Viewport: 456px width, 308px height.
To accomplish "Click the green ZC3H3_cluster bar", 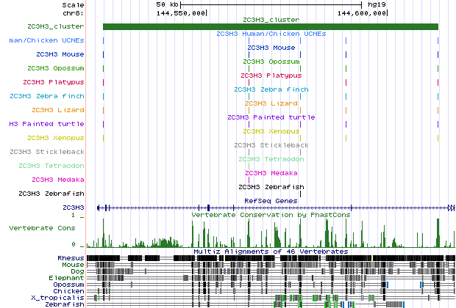I will [x=270, y=27].
